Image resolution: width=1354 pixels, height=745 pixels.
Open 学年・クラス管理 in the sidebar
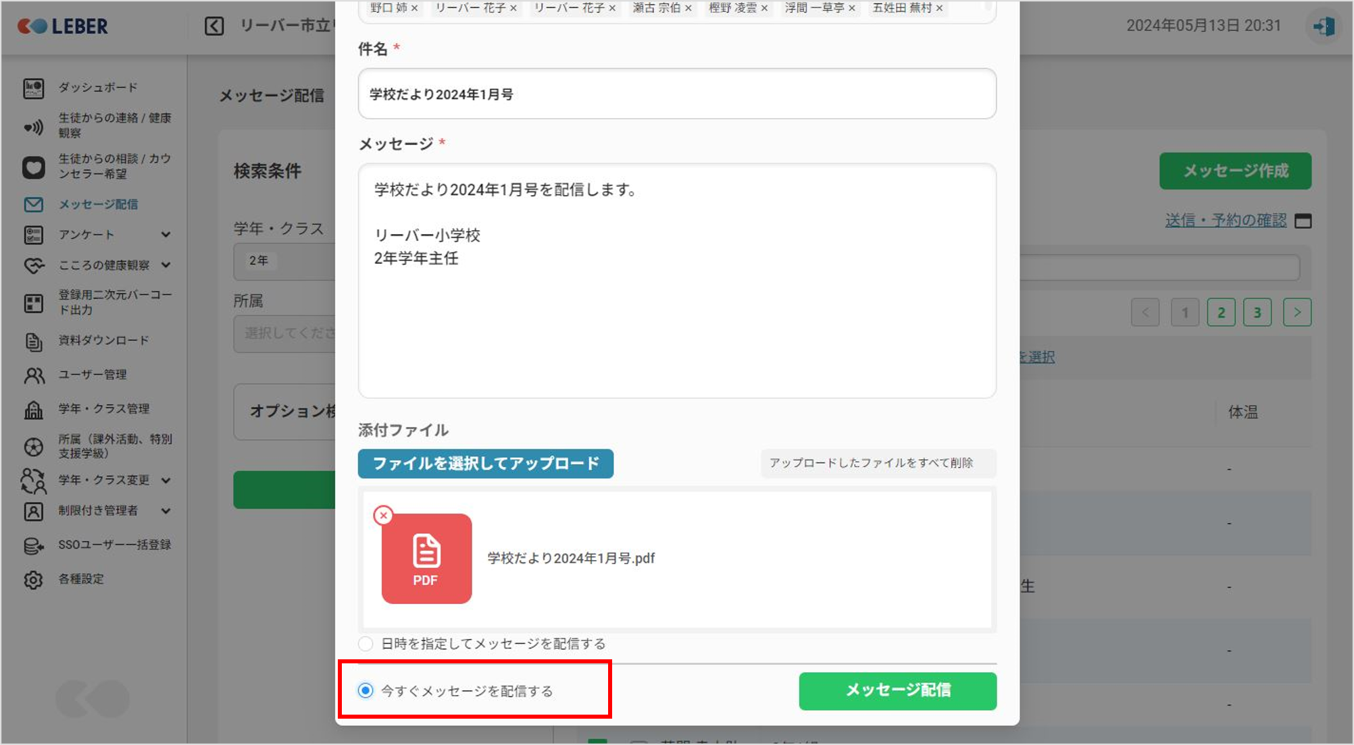(x=103, y=409)
